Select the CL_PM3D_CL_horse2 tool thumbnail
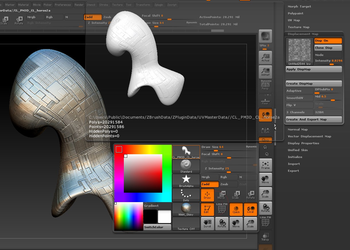350x250 pixels. pos(186,152)
